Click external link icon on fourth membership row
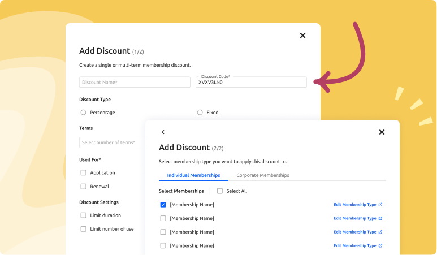The width and height of the screenshot is (437, 255). 380,246
